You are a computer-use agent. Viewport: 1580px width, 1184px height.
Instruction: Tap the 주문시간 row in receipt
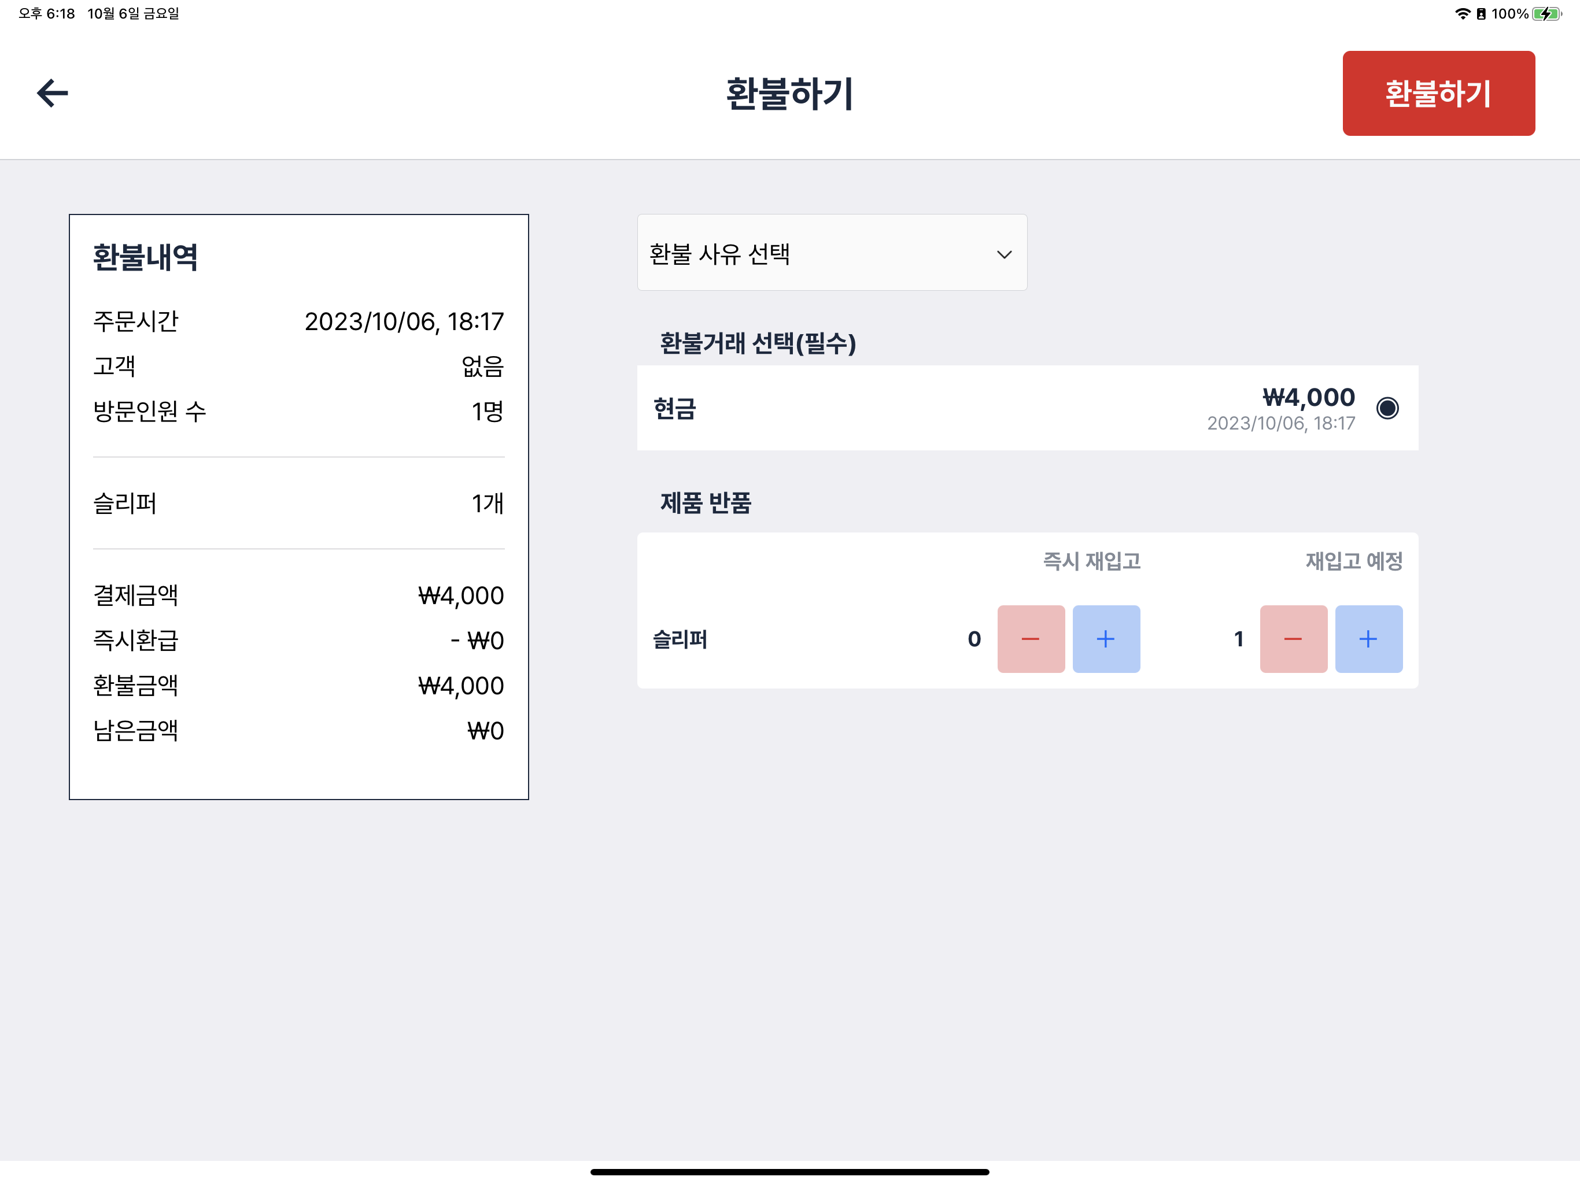pos(298,321)
